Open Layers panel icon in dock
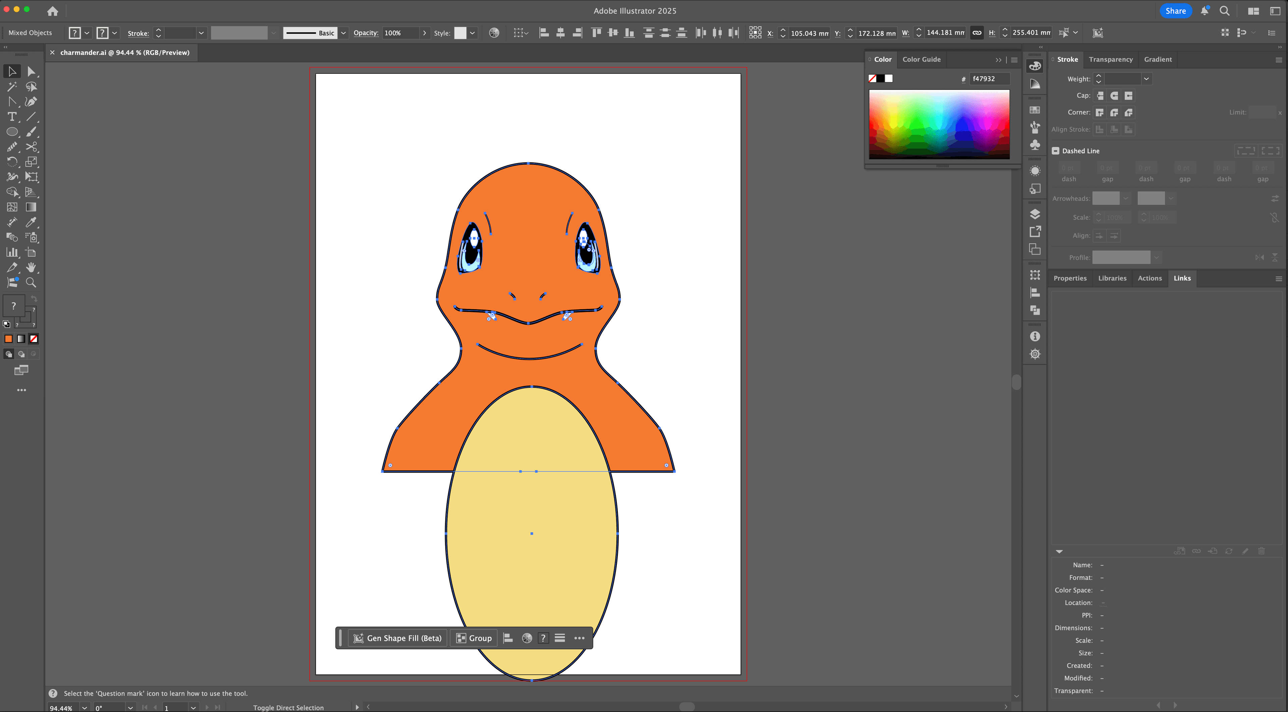 [x=1035, y=214]
